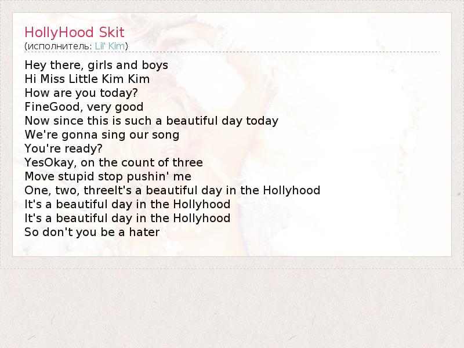This screenshot has height=348, width=464.
Task: Click "YesOkay, on the count of three"
Action: coord(114,162)
